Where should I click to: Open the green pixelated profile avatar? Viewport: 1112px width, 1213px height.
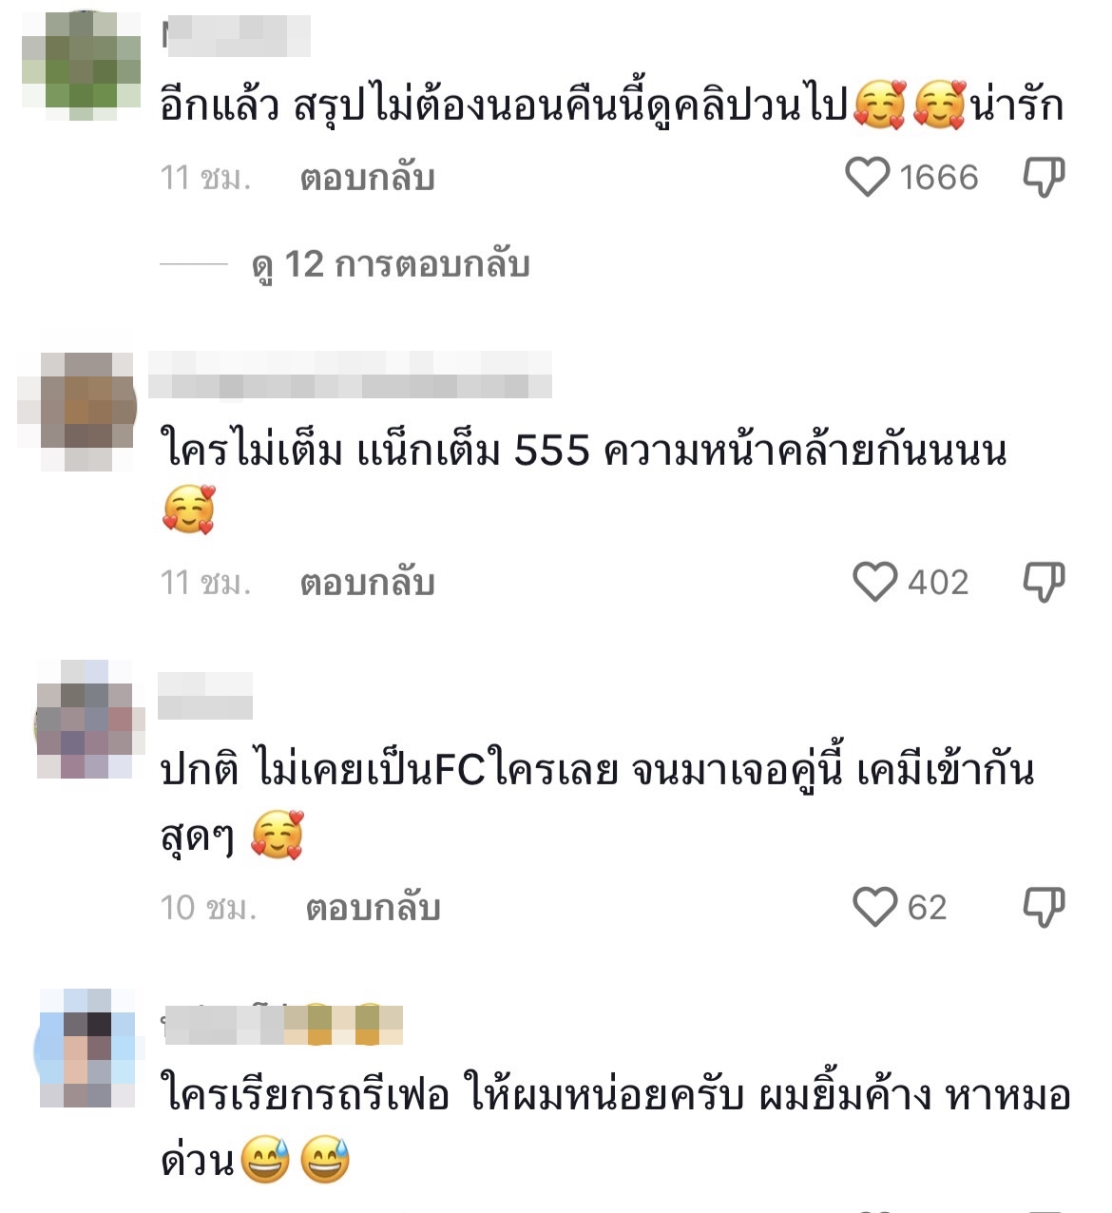(x=82, y=65)
